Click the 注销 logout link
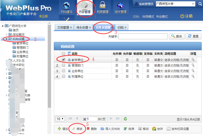This screenshot has height=136, width=203. pos(186,16)
